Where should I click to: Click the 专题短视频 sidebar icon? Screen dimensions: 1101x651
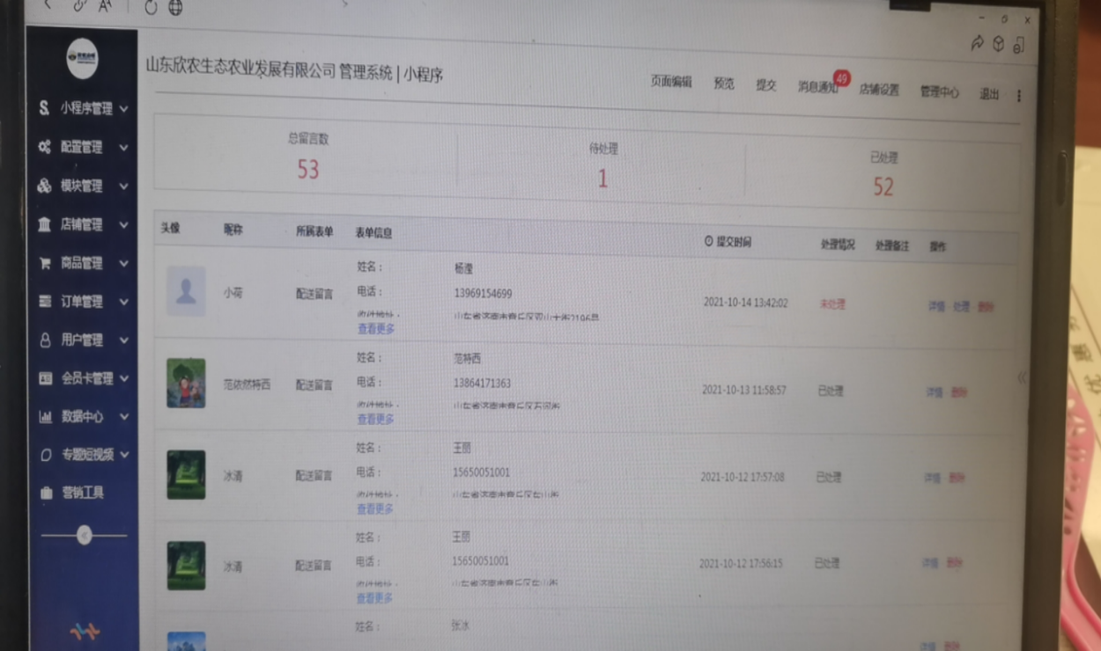pos(46,455)
